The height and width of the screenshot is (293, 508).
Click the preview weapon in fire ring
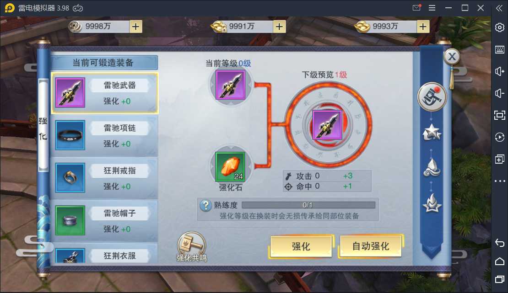pyautogui.click(x=327, y=125)
